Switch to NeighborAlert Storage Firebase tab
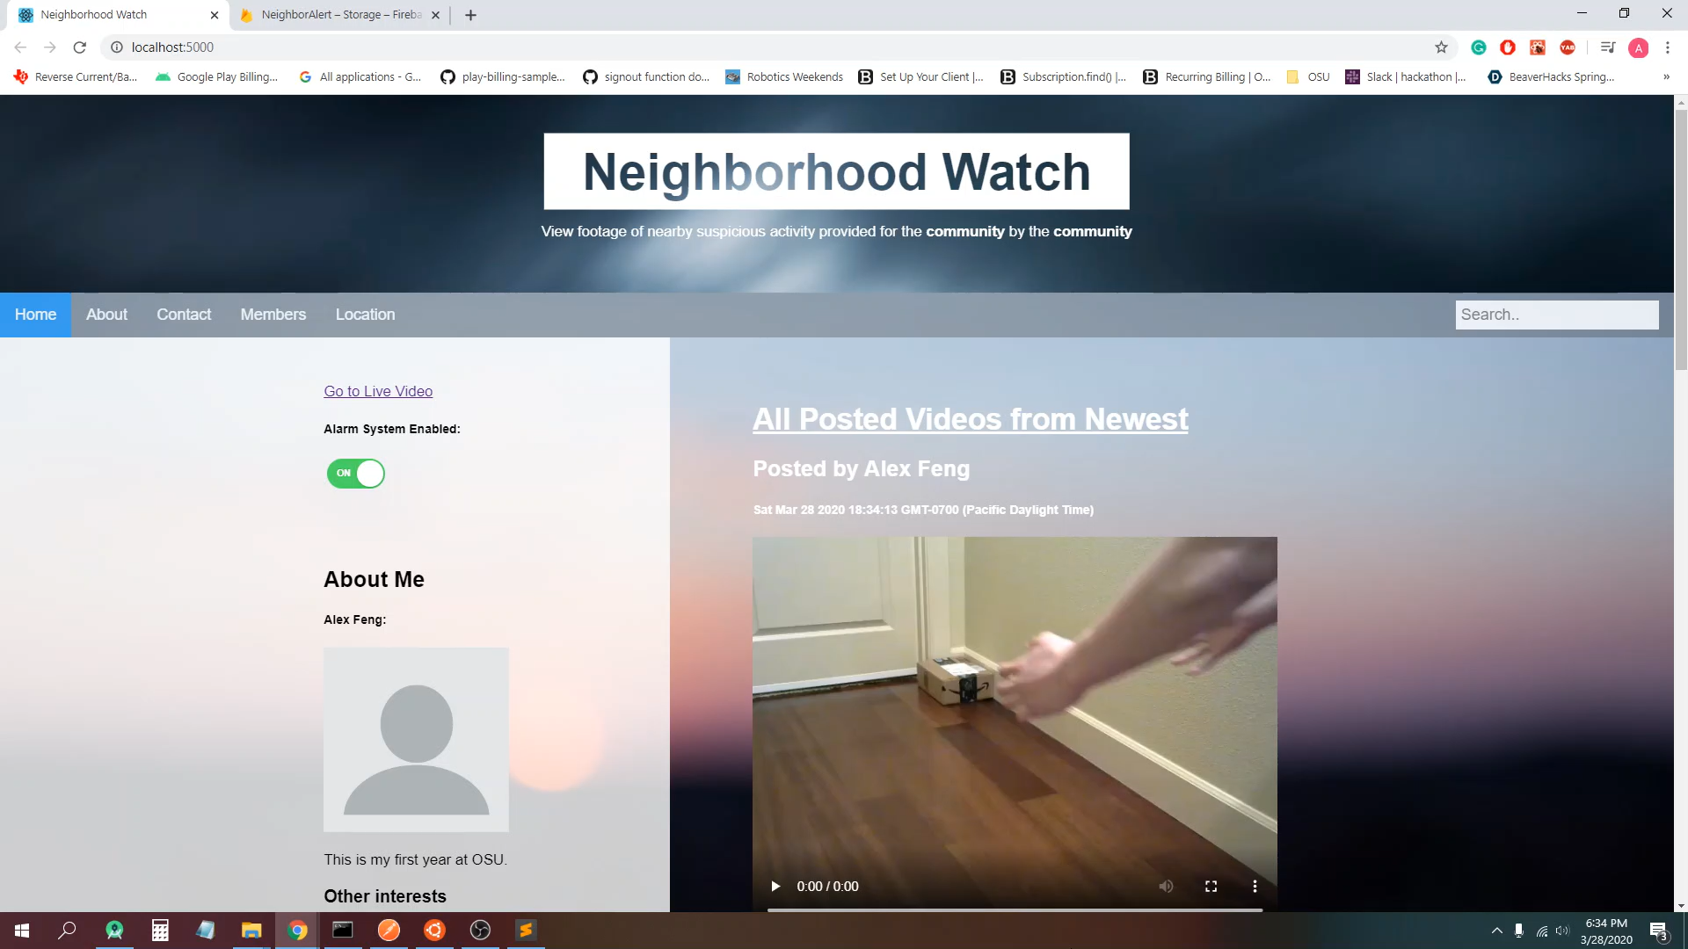 340,15
